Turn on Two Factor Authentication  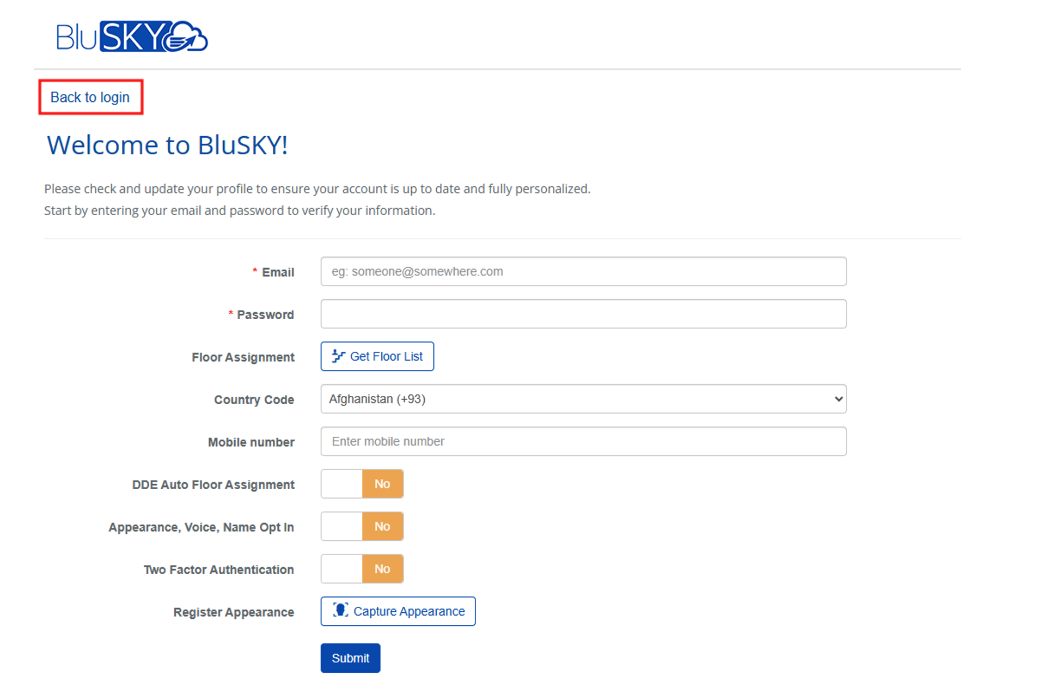[362, 569]
